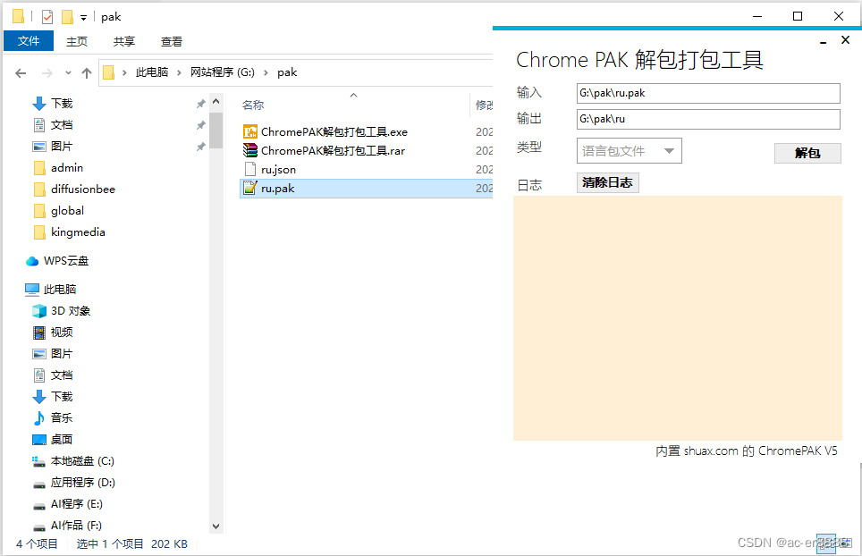Sort files by the 名称 column header
Screen dimensions: 862x556
pyautogui.click(x=253, y=105)
